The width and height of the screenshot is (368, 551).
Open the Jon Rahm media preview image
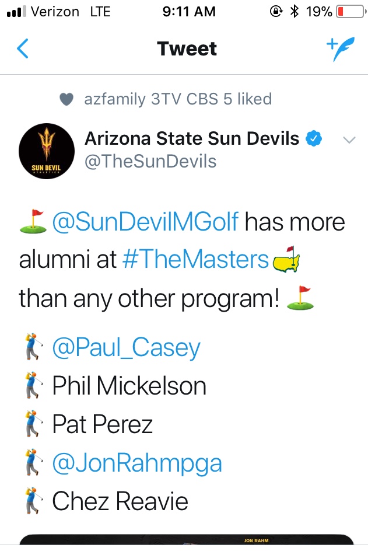point(187,542)
